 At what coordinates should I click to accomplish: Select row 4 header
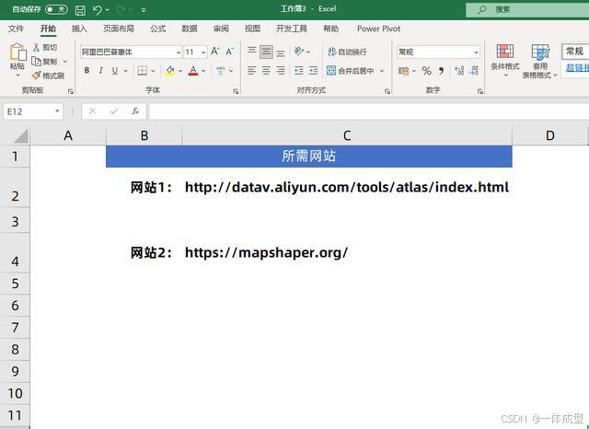[15, 252]
